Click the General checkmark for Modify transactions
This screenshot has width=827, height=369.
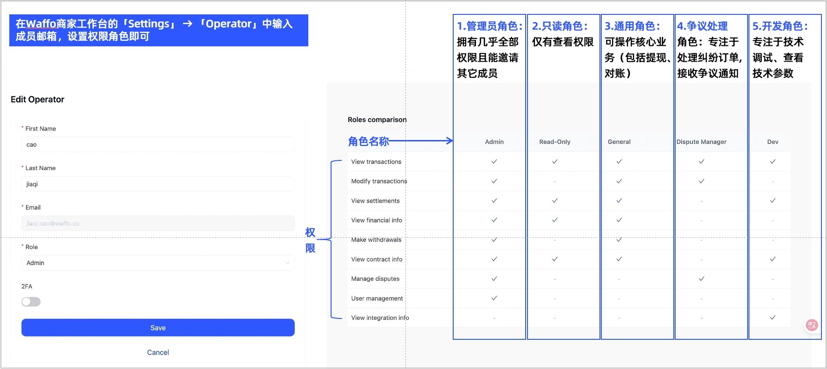619,181
